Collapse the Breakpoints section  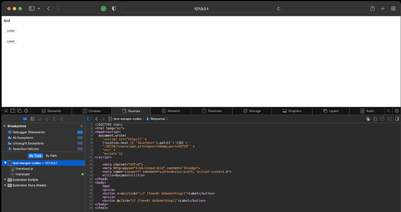[5, 126]
